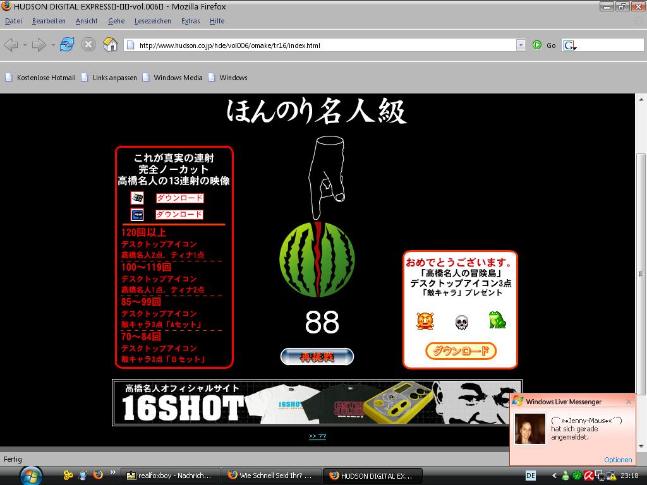Switch to Wie Schnell Seid Ihr taskbar window
Image resolution: width=647 pixels, height=485 pixels.
pos(270,476)
